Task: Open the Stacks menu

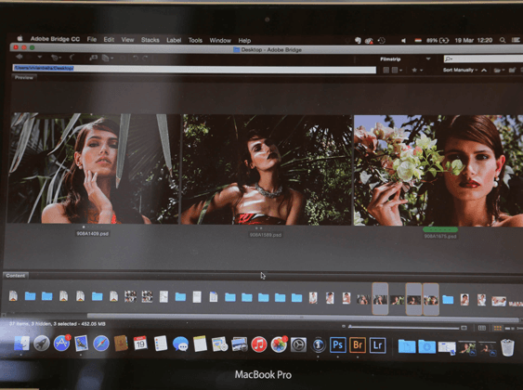Action: pos(150,40)
